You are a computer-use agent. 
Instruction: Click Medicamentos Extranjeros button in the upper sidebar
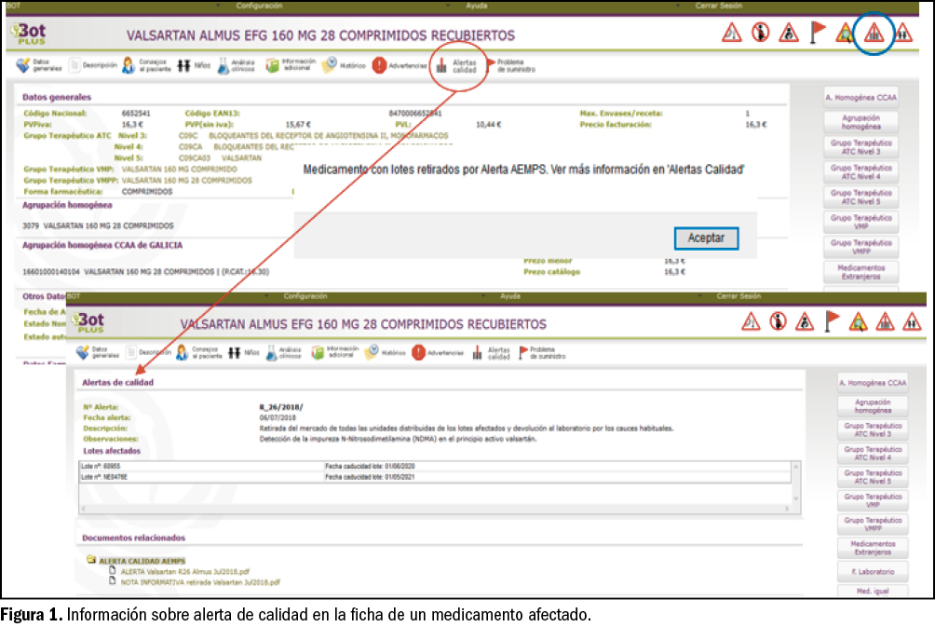860,272
